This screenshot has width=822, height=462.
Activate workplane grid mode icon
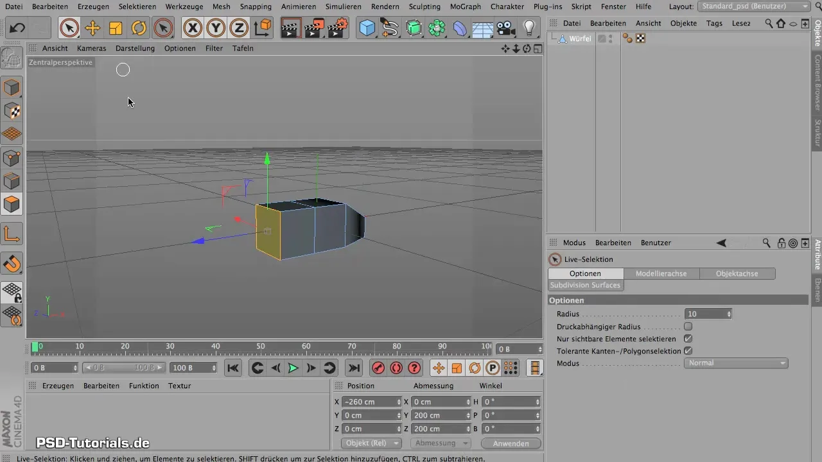pyautogui.click(x=12, y=134)
